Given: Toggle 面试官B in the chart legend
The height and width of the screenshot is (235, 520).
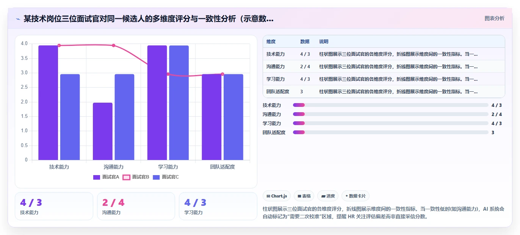Looking at the screenshot, I should coord(136,177).
